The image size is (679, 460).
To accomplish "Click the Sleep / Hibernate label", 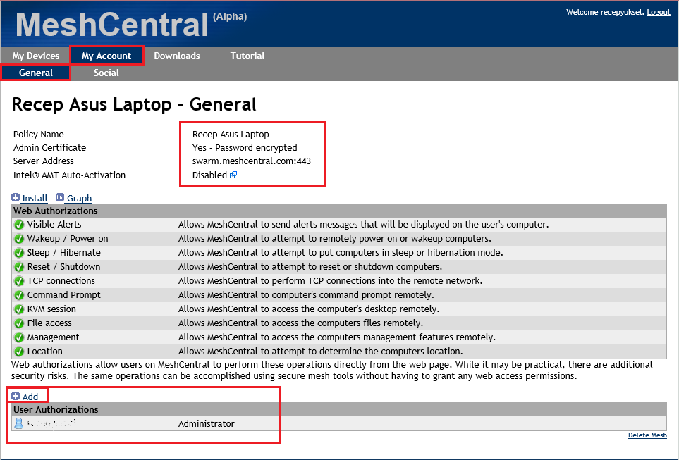I will coord(63,252).
